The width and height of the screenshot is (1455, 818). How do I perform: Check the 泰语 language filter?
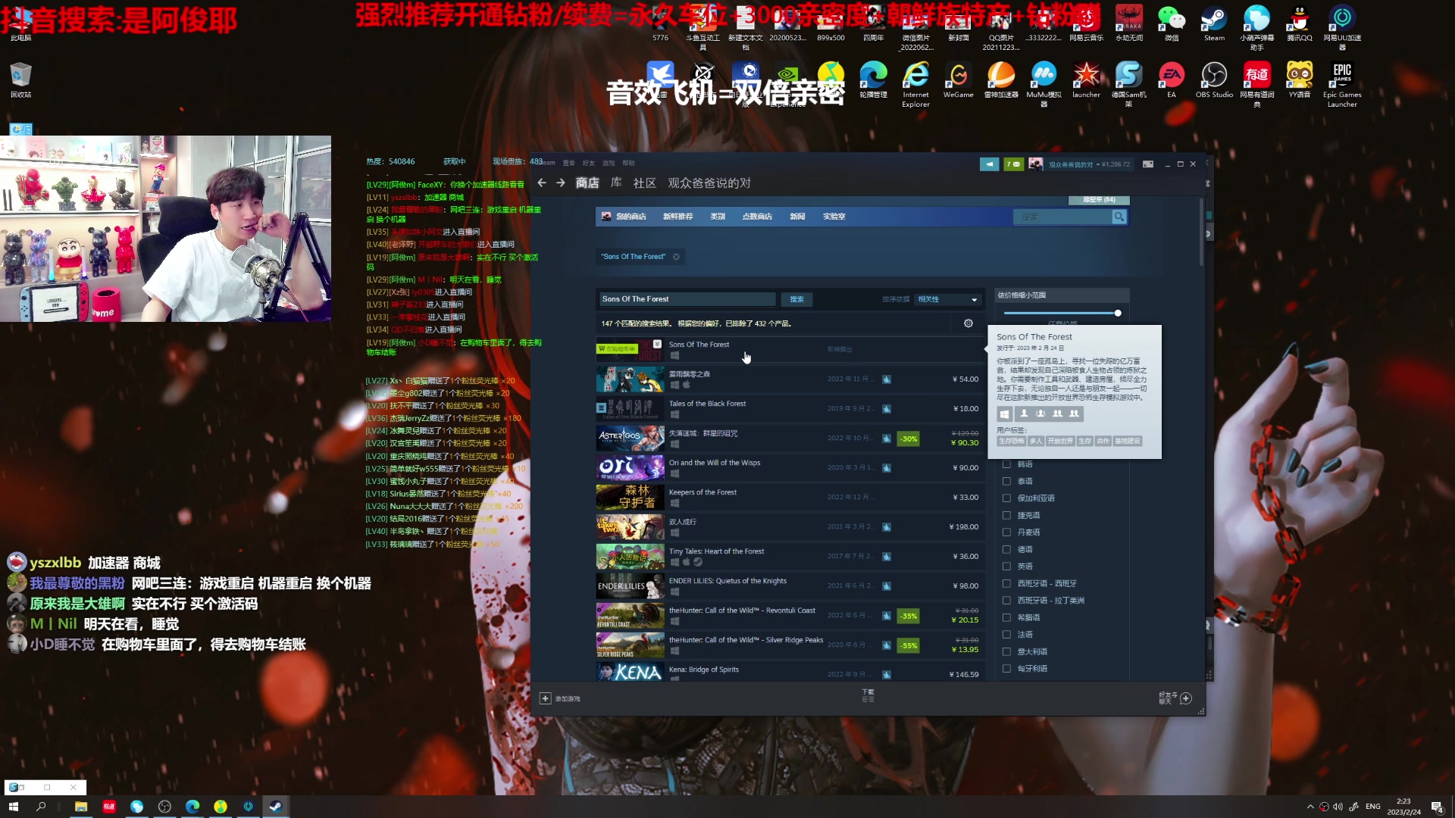[x=1006, y=481]
